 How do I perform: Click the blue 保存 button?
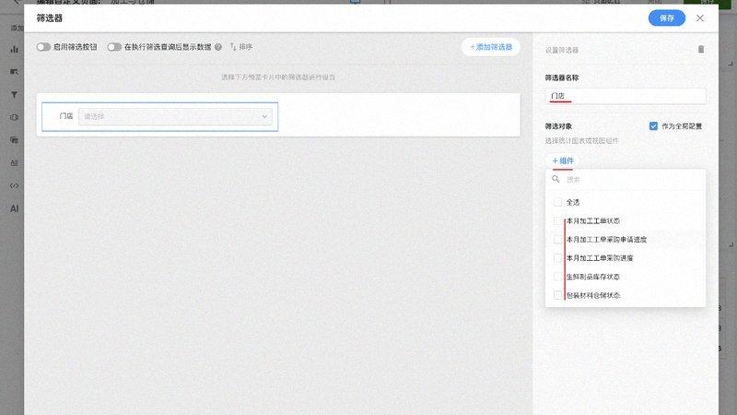[666, 18]
